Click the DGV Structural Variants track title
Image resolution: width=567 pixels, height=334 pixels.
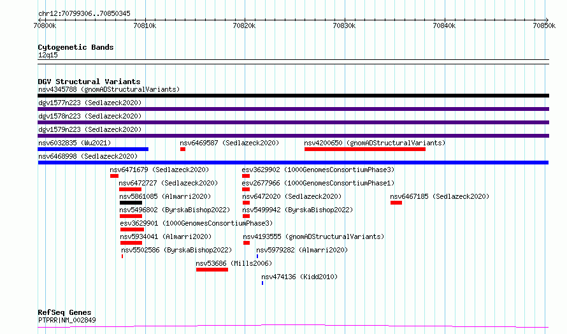89,82
